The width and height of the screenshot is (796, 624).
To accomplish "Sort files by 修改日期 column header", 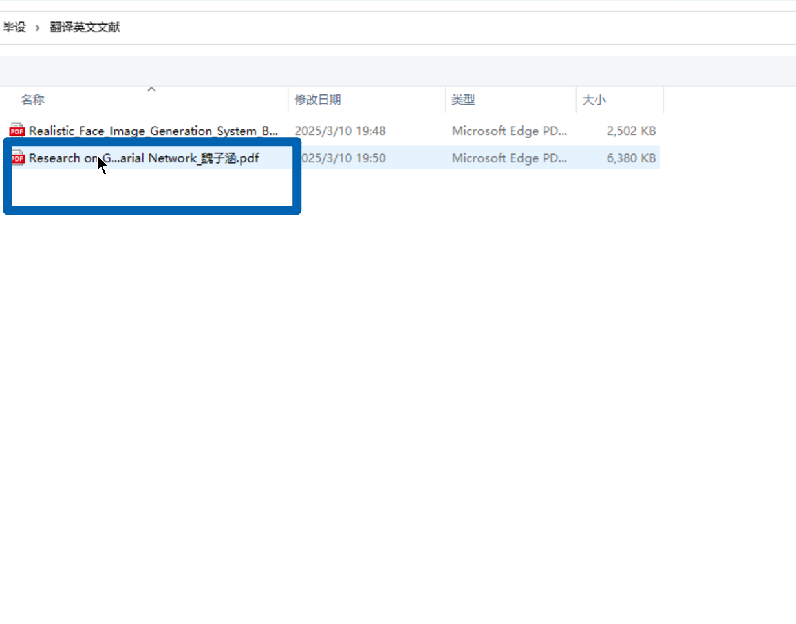I will (x=318, y=100).
